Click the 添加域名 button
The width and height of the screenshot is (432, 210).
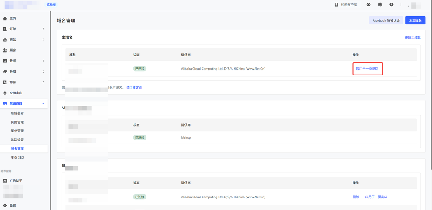pyautogui.click(x=415, y=20)
